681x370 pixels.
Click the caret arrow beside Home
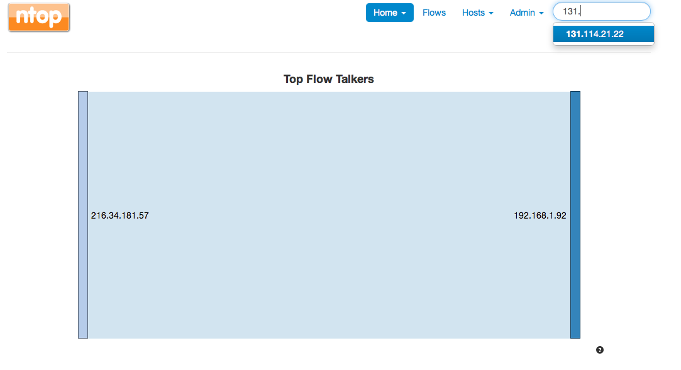coord(404,13)
